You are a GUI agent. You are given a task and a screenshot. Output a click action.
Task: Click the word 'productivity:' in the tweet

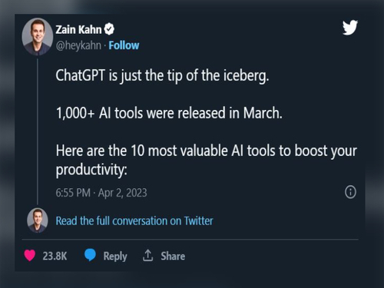[x=91, y=170]
